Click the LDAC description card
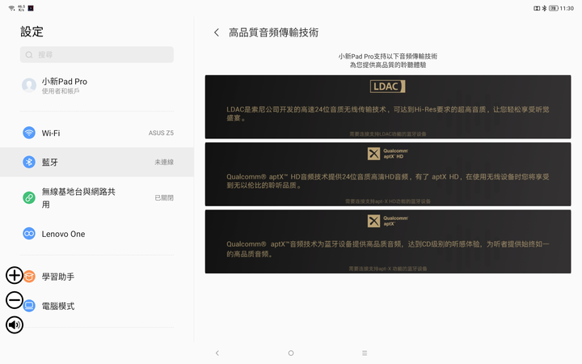Screen dimensions: 582x364 point(388,107)
